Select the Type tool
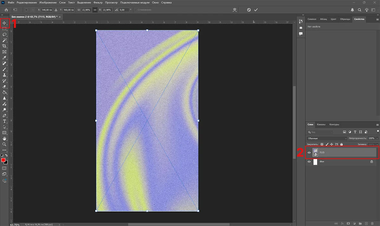 [x=4, y=121]
